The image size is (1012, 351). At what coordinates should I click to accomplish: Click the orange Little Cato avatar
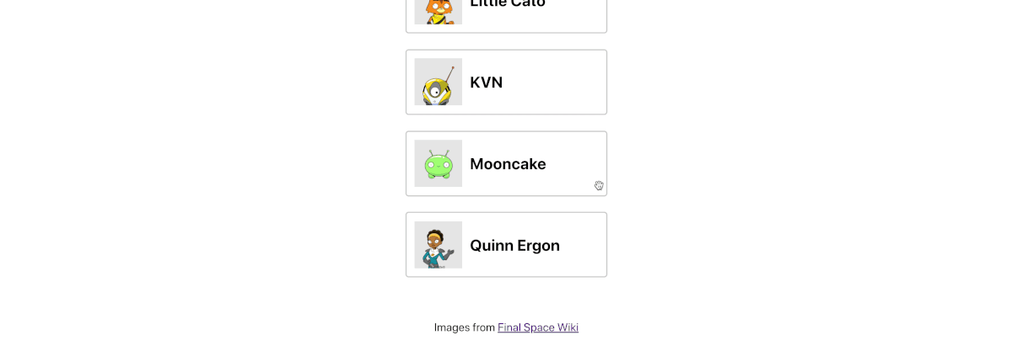(439, 12)
